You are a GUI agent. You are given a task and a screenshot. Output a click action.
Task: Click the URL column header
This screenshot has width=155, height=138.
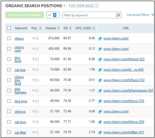coord(126,28)
